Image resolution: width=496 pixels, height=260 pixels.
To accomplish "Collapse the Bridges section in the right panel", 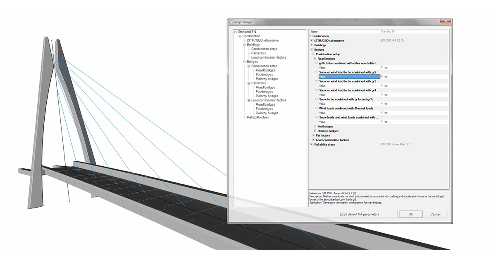I will tap(311, 49).
